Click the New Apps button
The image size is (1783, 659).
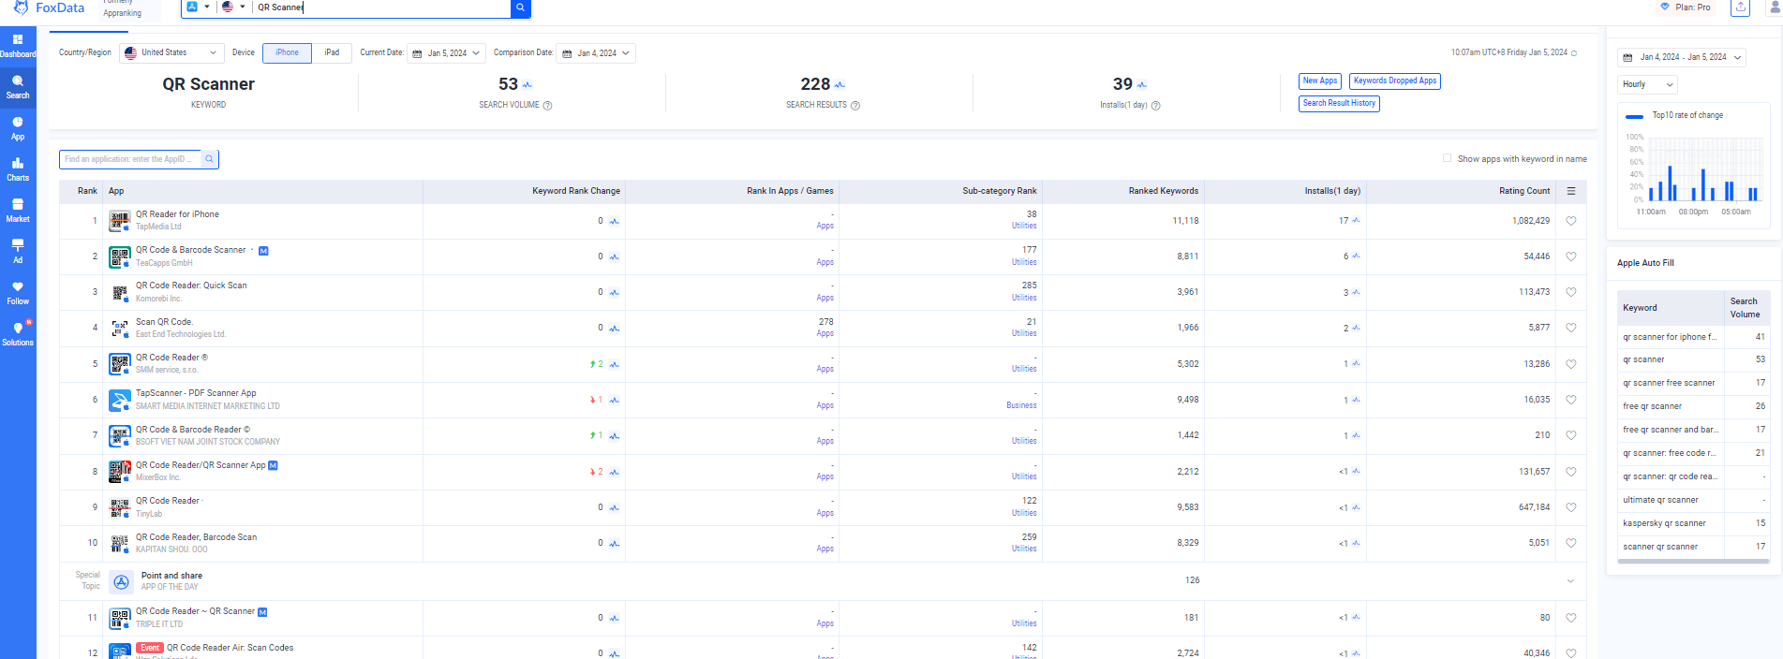click(1320, 81)
